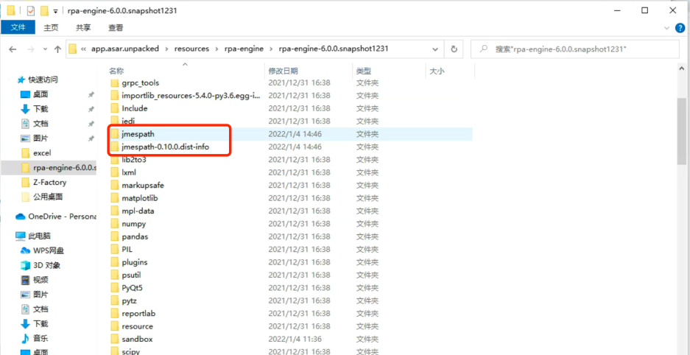Select the pandas folder icon
Viewport: 690px width, 355px height.
point(114,236)
